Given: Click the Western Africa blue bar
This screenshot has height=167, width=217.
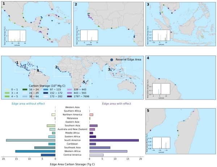Looking at the screenshot, I should point(35,151).
